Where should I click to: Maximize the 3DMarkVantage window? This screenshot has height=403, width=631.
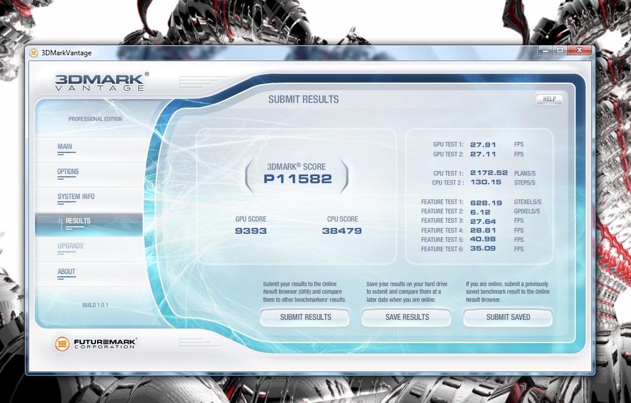pos(560,51)
